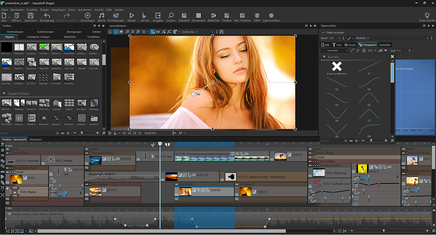The image size is (436, 235).
Task: Open the Projekt menu
Action: [44, 10]
